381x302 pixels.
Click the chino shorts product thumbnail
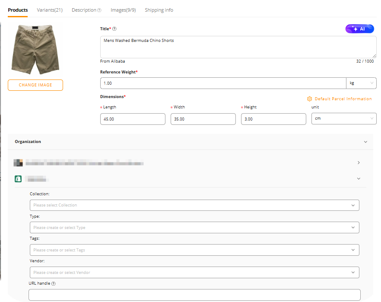[35, 50]
